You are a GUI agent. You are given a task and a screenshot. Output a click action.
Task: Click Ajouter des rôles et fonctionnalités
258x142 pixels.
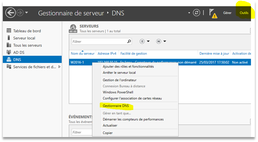point(128,66)
